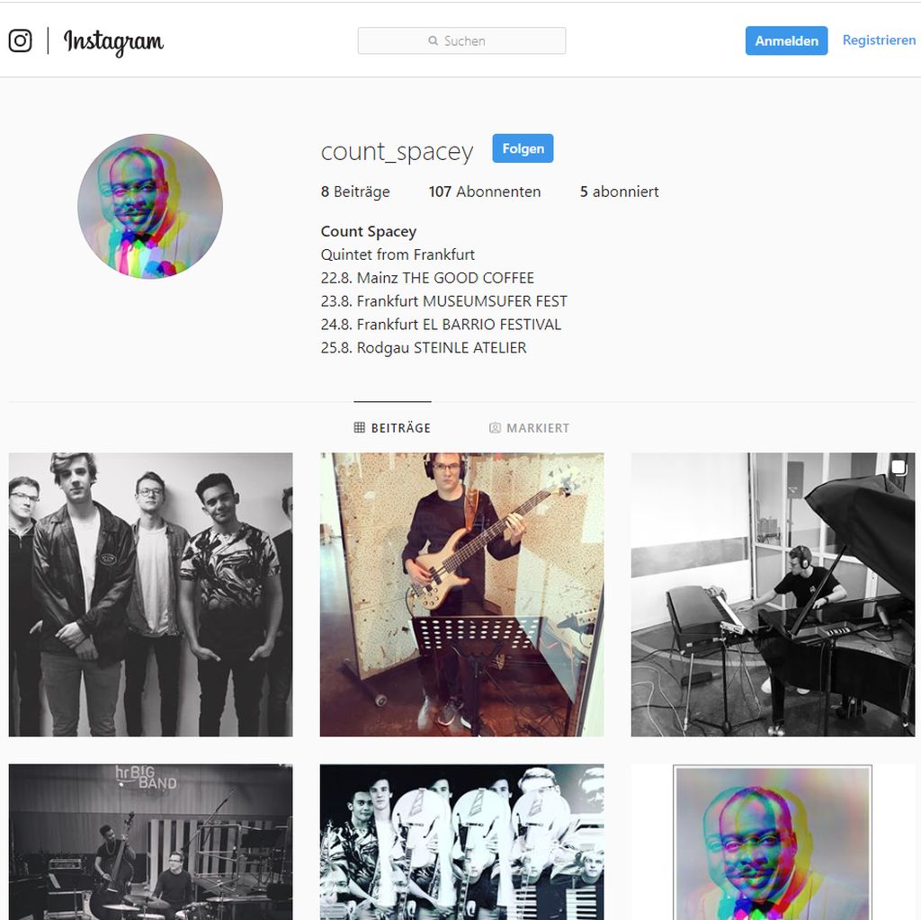Click the multi-photo carousel icon on piano post
Viewport: 921px width, 920px height.
tap(899, 467)
